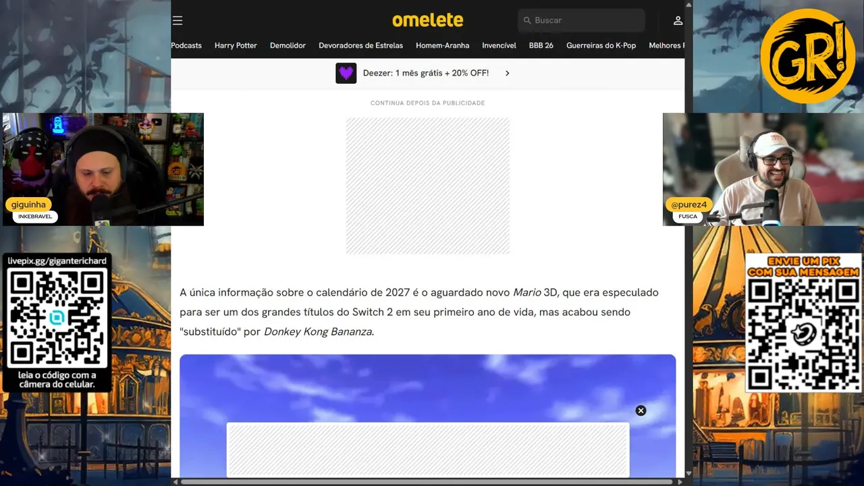Click Continua depois da publicidade label
Screen dimensions: 864x486
click(428, 103)
